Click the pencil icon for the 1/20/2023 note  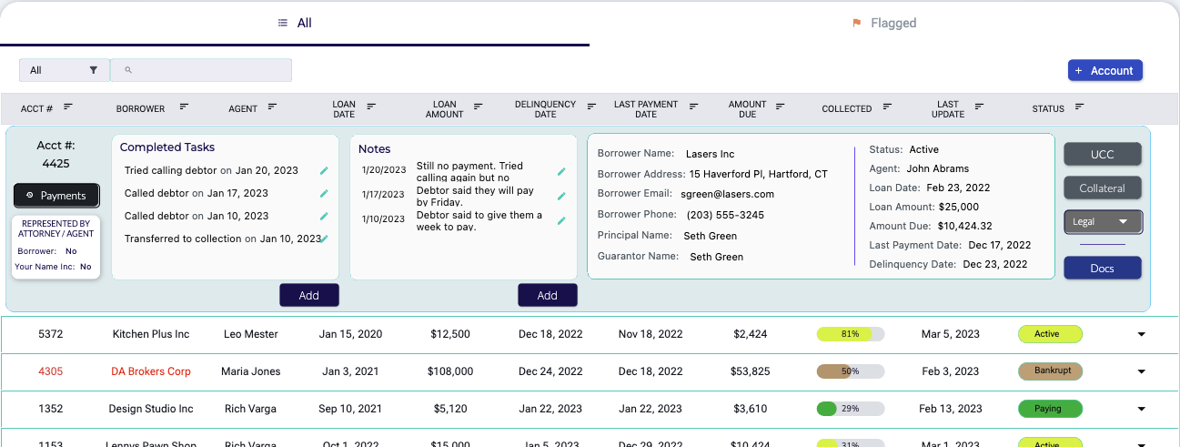coord(561,171)
